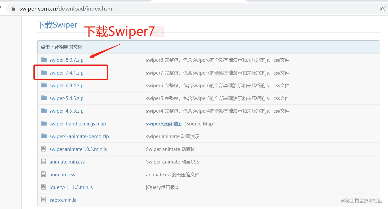Viewport: 388px width, 209px height.
Task: Click the swiper animate 动画演示 description
Action: [x=173, y=136]
